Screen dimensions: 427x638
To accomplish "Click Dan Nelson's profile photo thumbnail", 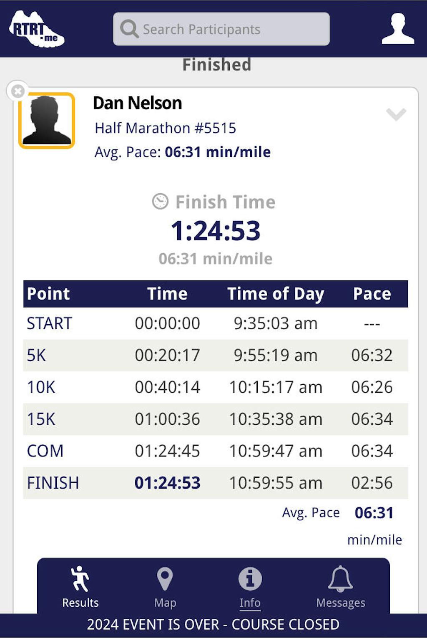I will pos(47,121).
